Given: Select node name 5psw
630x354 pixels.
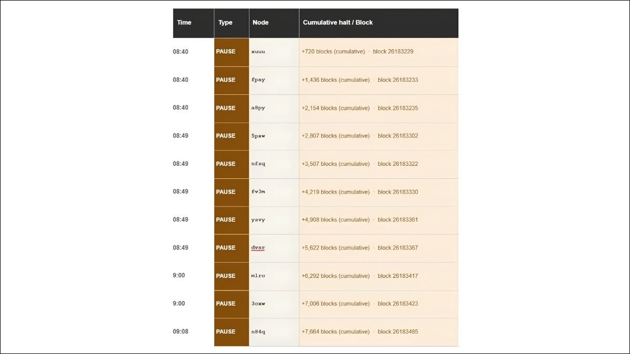Looking at the screenshot, I should (x=258, y=136).
